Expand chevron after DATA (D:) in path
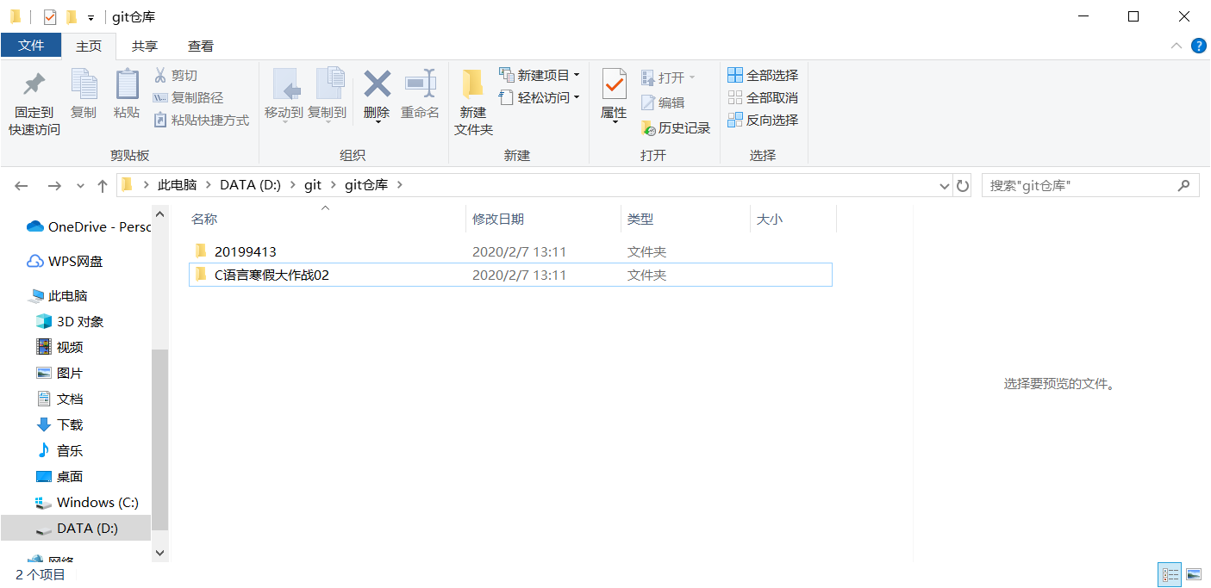The image size is (1211, 588). pos(292,185)
